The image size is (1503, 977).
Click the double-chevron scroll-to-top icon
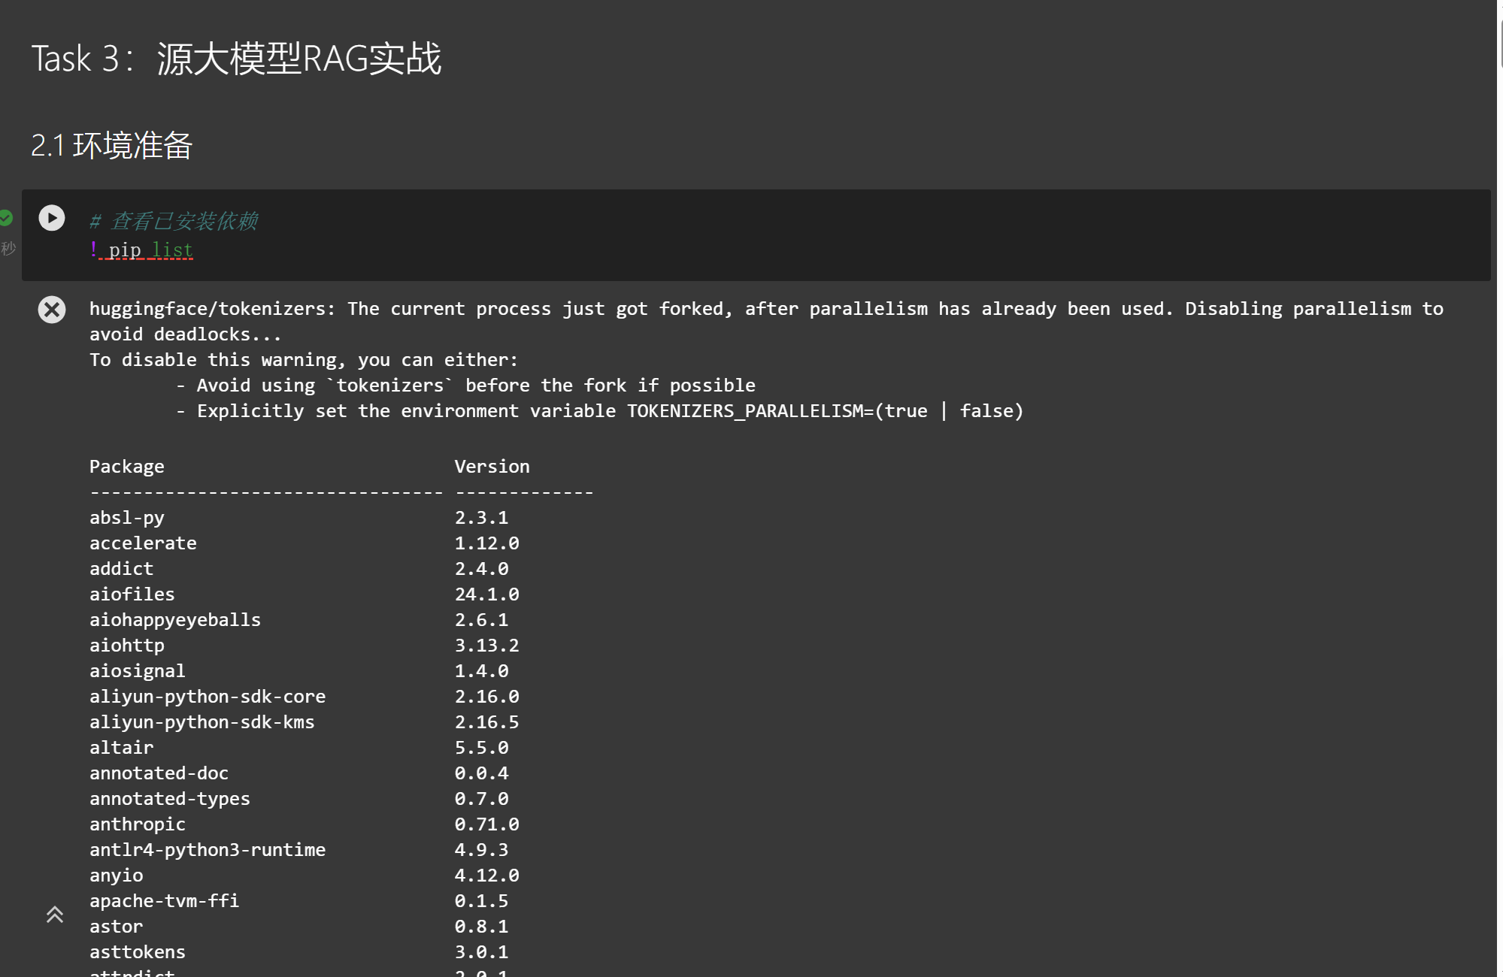click(55, 915)
